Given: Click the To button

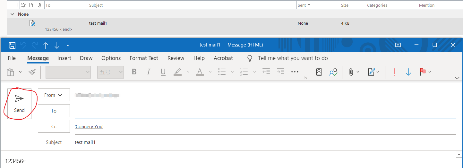Looking at the screenshot, I should (54, 111).
